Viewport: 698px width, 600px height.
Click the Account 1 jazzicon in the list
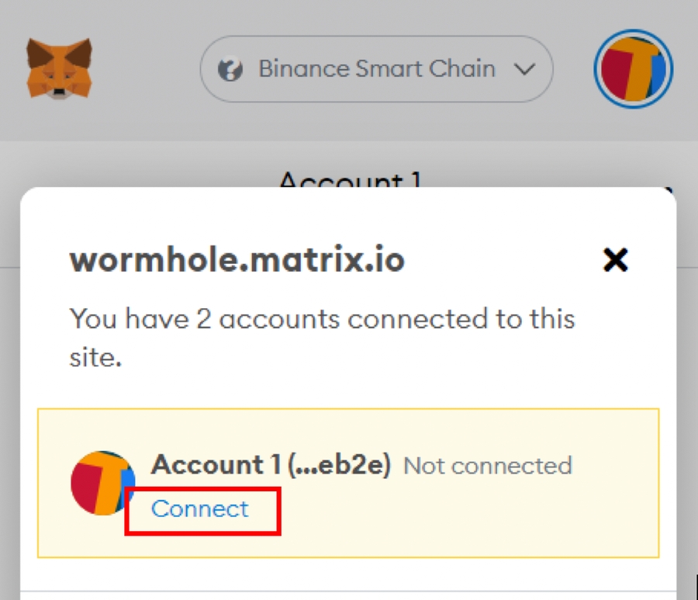102,481
